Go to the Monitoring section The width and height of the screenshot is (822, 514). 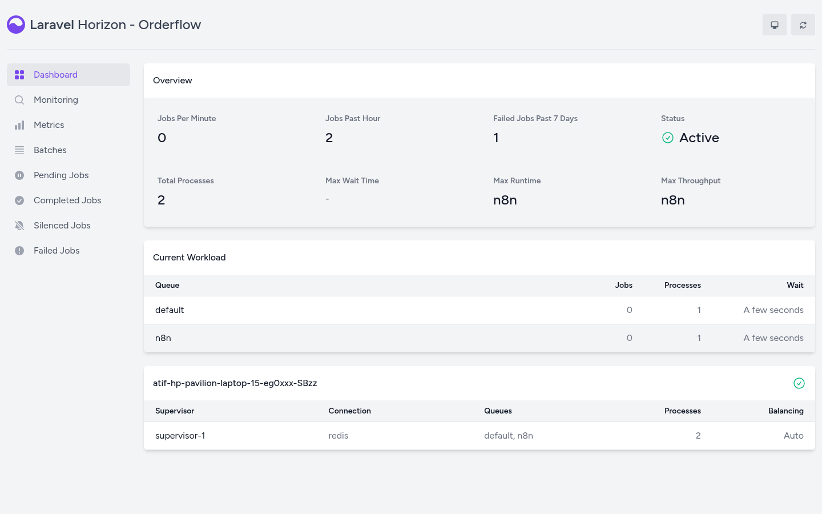click(68, 100)
